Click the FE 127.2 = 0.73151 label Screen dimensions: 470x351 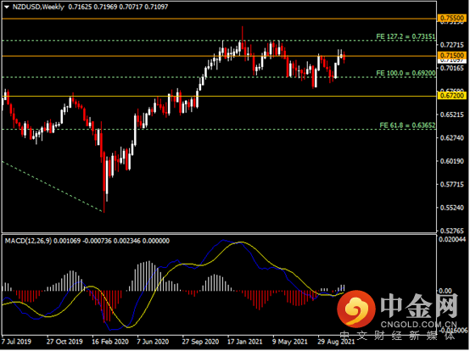click(406, 36)
